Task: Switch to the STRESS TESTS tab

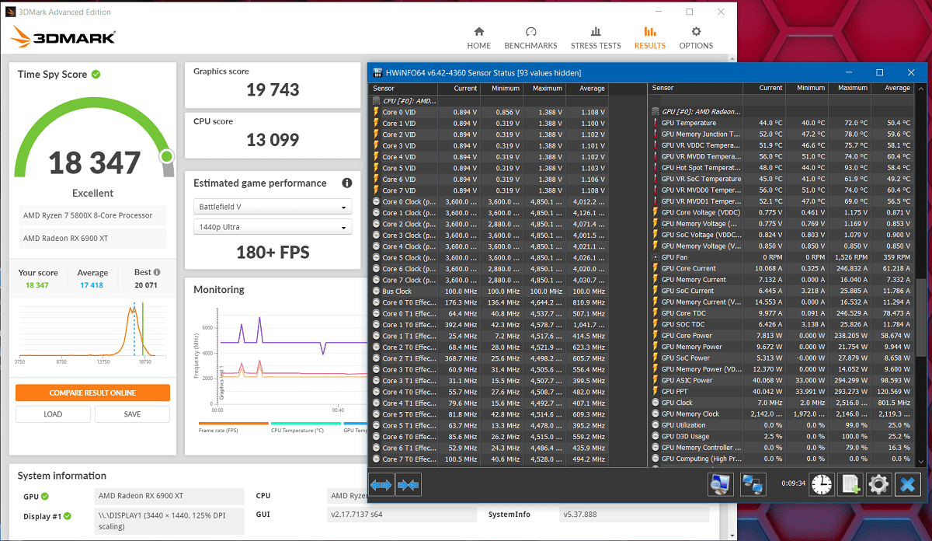Action: (596, 37)
